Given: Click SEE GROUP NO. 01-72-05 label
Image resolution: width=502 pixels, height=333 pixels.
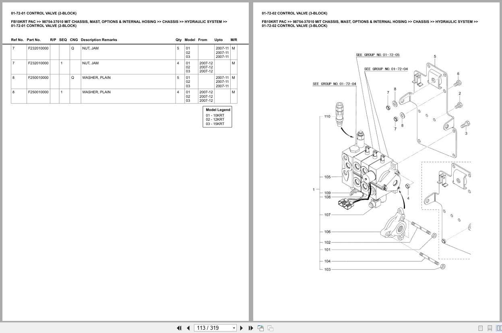Looking at the screenshot, I should pos(378,55).
